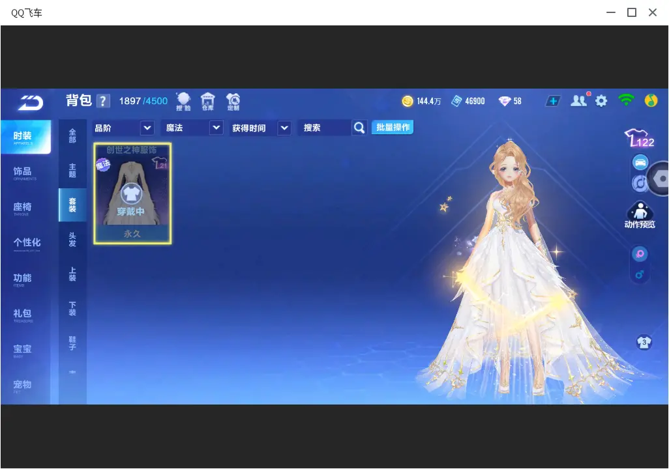Close the QQ飞车 window

[653, 13]
